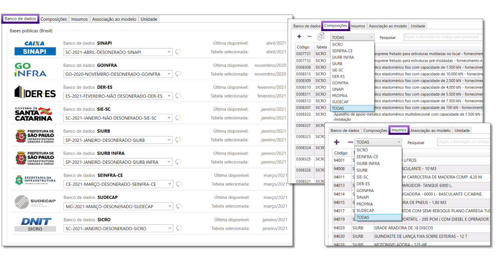Refresh the SICRO database icon
The height and width of the screenshot is (260, 498).
179,228
